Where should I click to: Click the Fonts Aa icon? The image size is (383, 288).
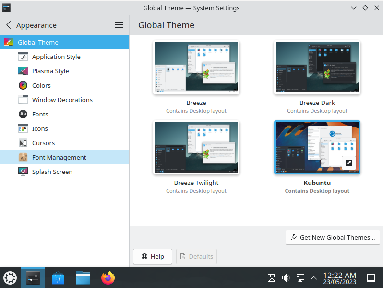tap(23, 114)
